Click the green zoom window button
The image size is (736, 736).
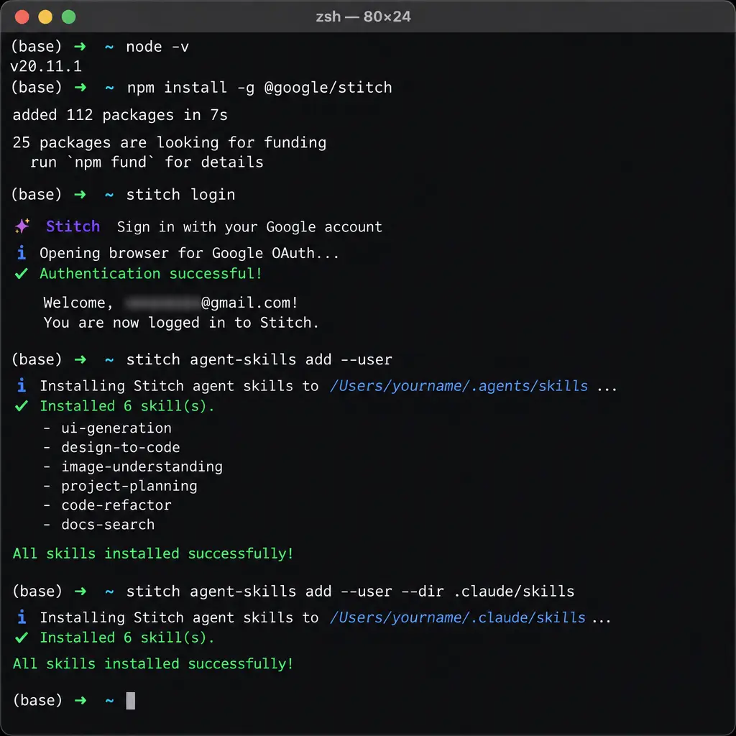[68, 17]
